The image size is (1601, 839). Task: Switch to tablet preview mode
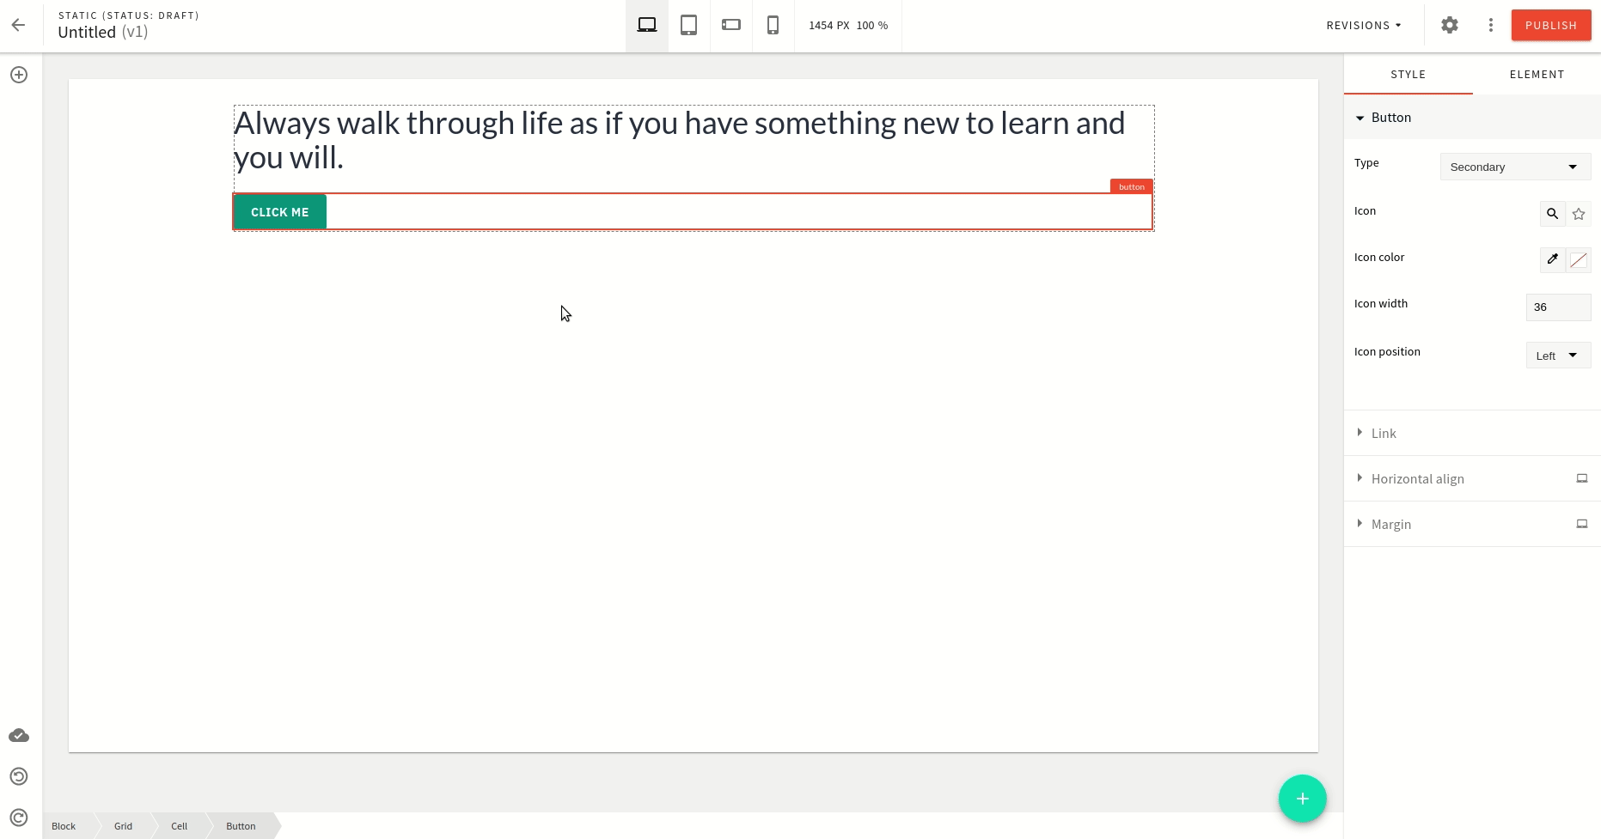[x=687, y=25]
